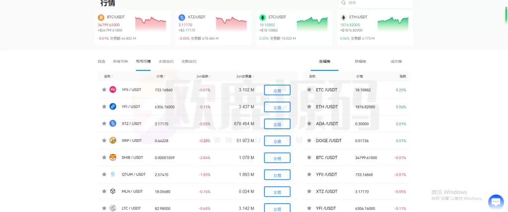The image size is (508, 212).
Task: Sort market table by 24h涨跌 column
Action: (x=203, y=76)
